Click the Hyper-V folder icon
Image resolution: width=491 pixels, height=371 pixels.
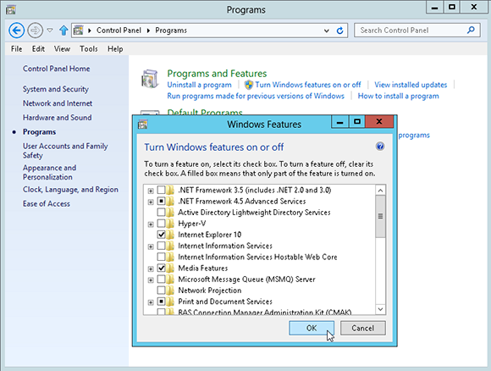[x=170, y=224]
